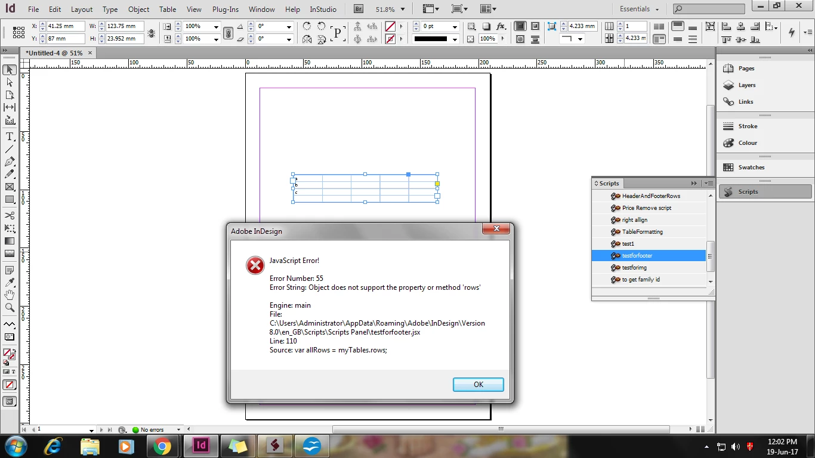
Task: Select the Pen tool
Action: (10, 162)
